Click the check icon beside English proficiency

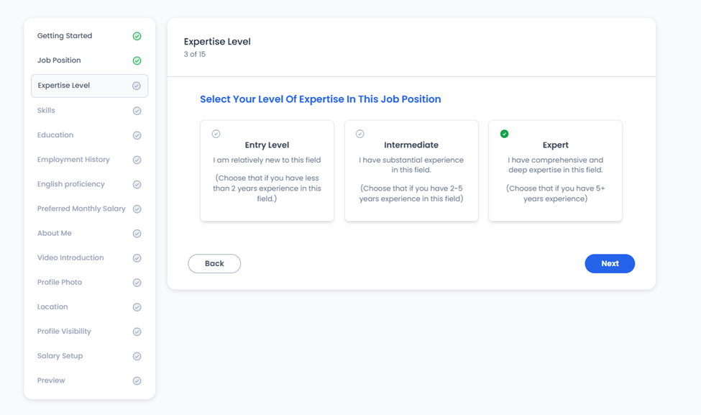(x=137, y=185)
